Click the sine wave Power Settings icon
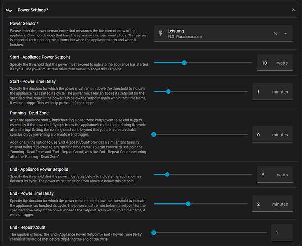The height and width of the screenshot is (246, 302). coord(9,9)
